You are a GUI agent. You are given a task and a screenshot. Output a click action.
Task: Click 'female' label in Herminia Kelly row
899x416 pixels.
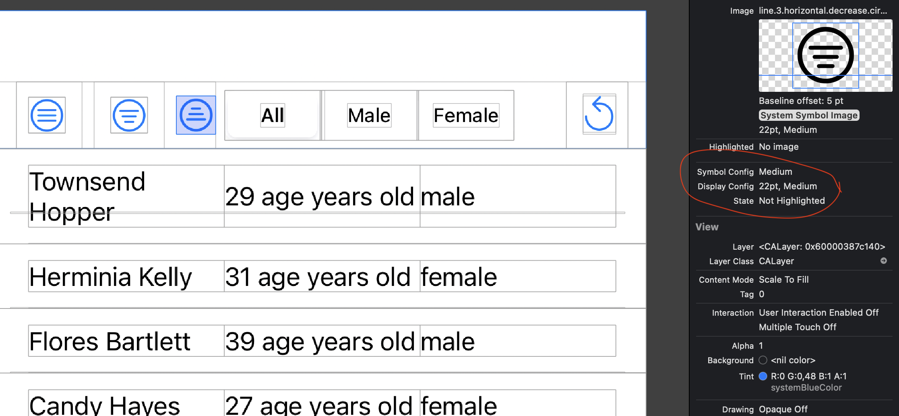[459, 277]
